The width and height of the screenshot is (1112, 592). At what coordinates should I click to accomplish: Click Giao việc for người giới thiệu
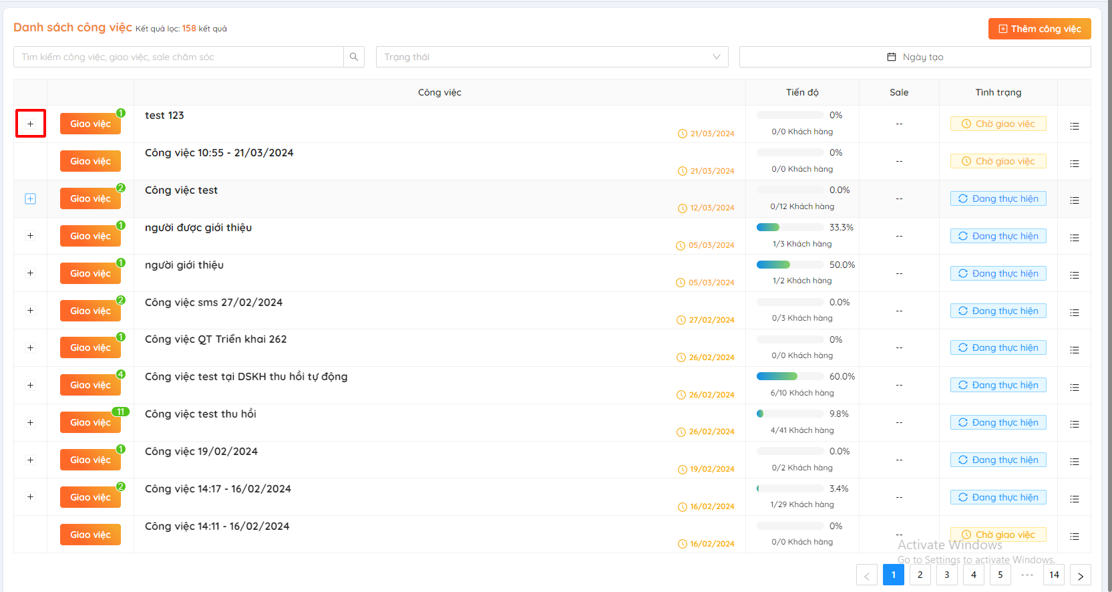click(x=90, y=273)
